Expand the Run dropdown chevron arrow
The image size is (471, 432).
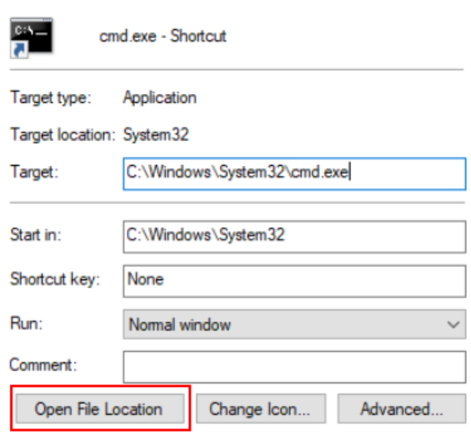click(x=453, y=325)
